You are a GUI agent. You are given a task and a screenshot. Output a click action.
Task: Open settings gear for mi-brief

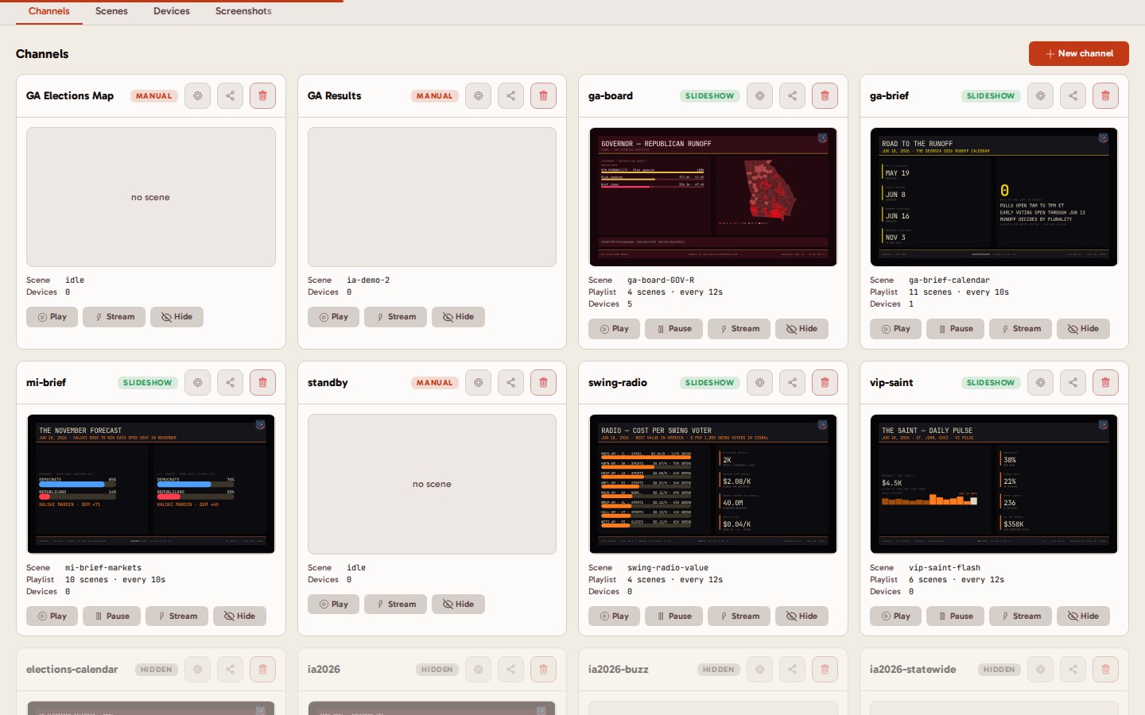pos(198,382)
